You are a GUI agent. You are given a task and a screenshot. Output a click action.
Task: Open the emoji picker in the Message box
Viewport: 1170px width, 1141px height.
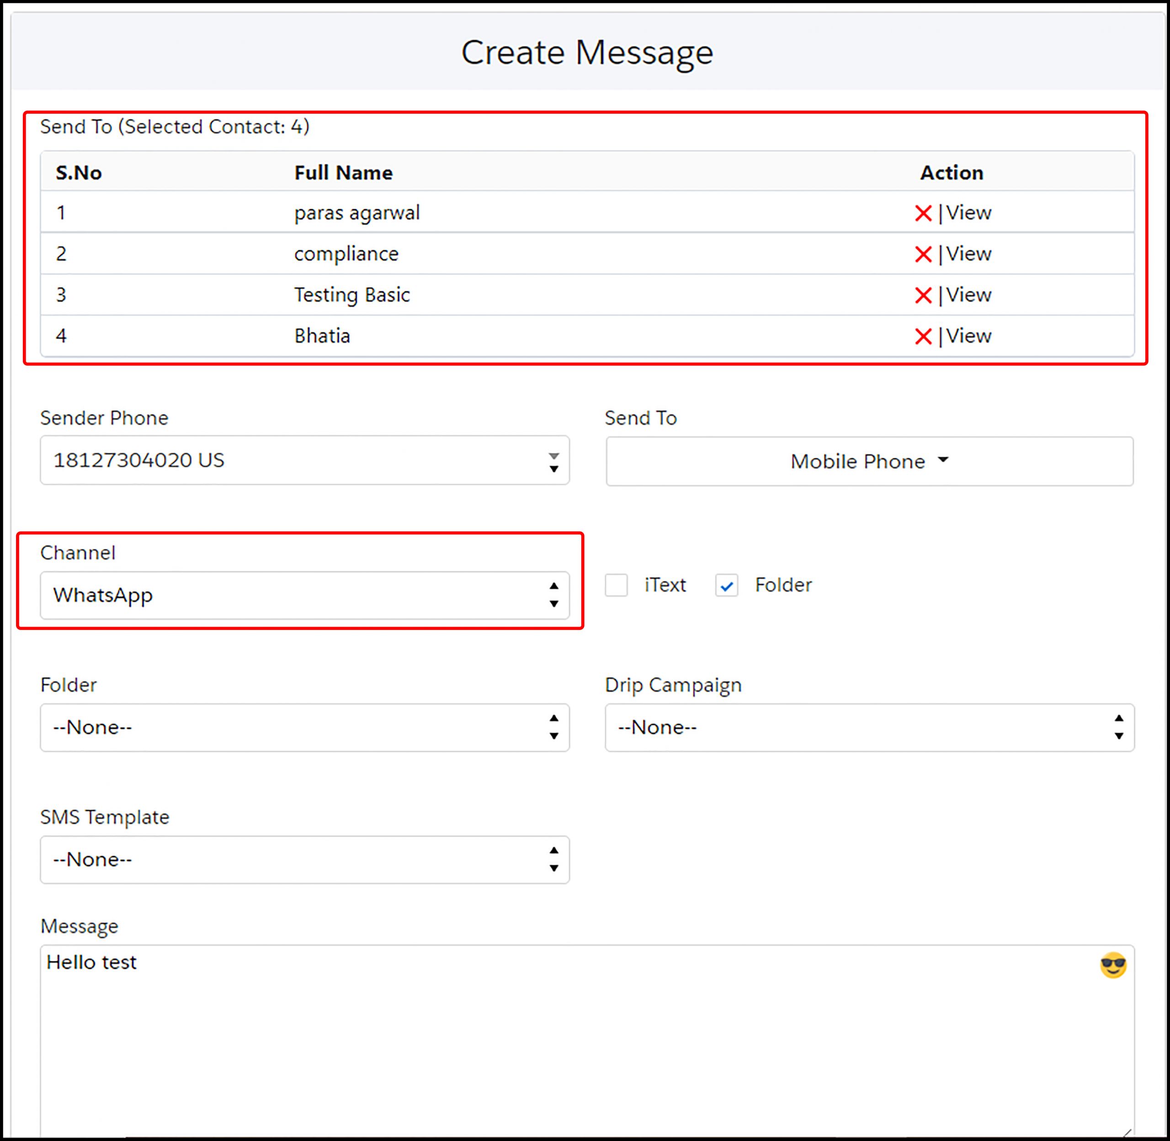(x=1113, y=965)
